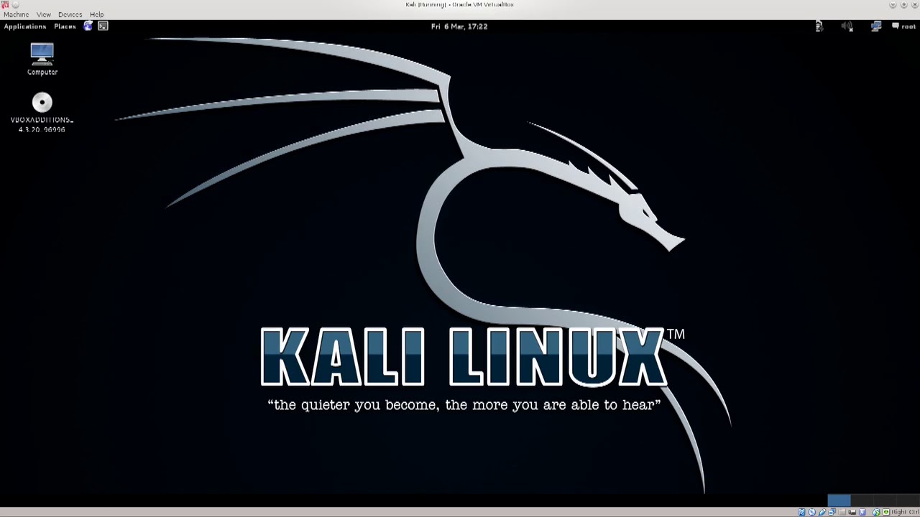This screenshot has width=920, height=517.
Task: Click the optical drive status icon
Action: tap(812, 512)
